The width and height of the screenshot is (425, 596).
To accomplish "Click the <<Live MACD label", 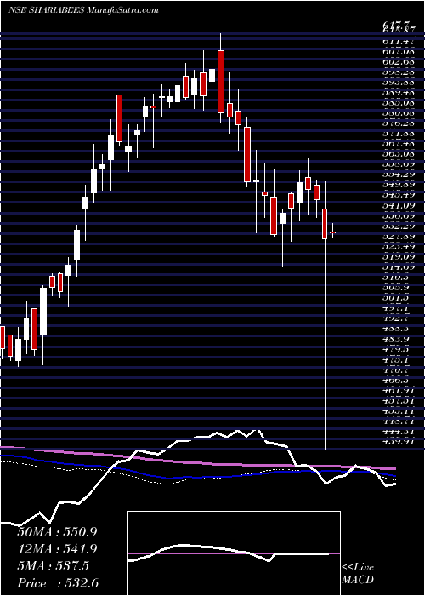I will click(x=358, y=575).
